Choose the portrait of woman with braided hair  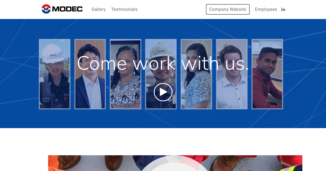click(126, 74)
